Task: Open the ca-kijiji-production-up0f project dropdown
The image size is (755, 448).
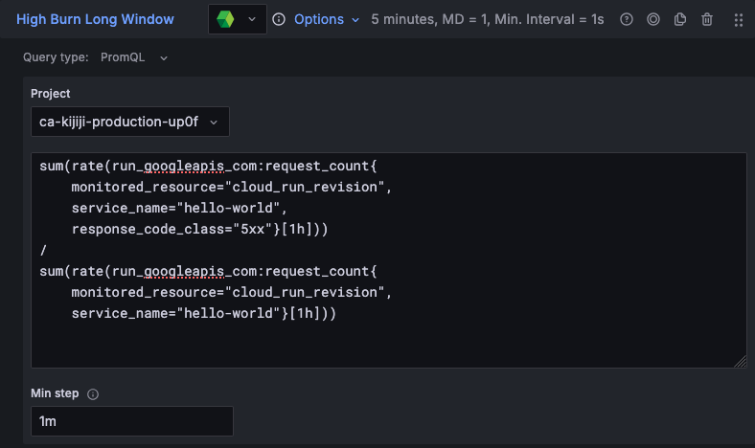Action: [x=129, y=122]
